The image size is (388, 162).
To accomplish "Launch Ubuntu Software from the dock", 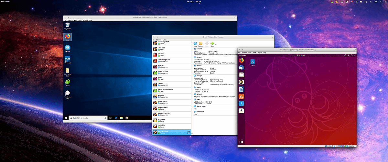I will pyautogui.click(x=241, y=96).
